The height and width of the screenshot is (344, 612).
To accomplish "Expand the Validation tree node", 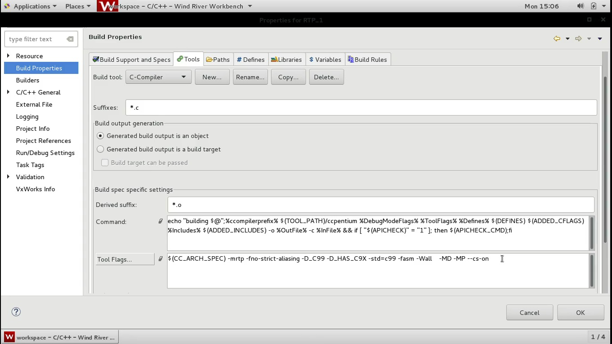I will click(8, 177).
